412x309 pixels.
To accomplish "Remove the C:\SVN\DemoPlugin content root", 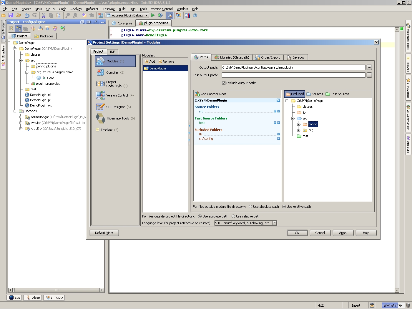I will (x=278, y=100).
